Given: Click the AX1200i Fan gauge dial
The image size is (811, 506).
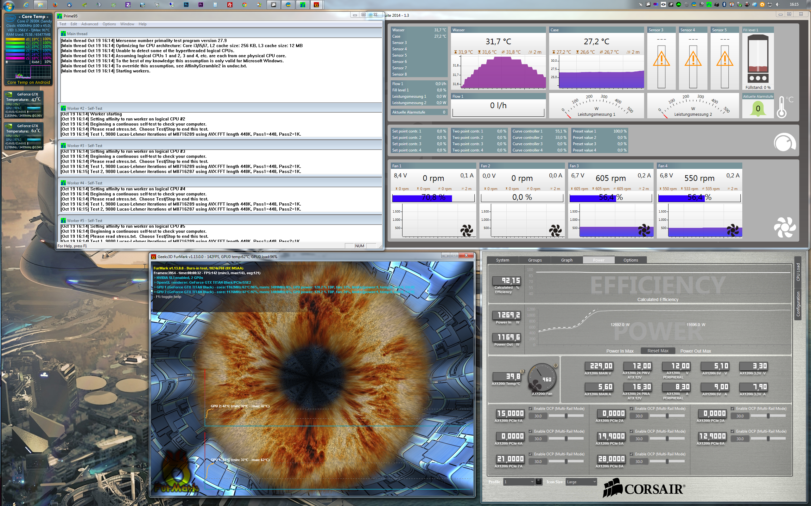Looking at the screenshot, I should (542, 377).
